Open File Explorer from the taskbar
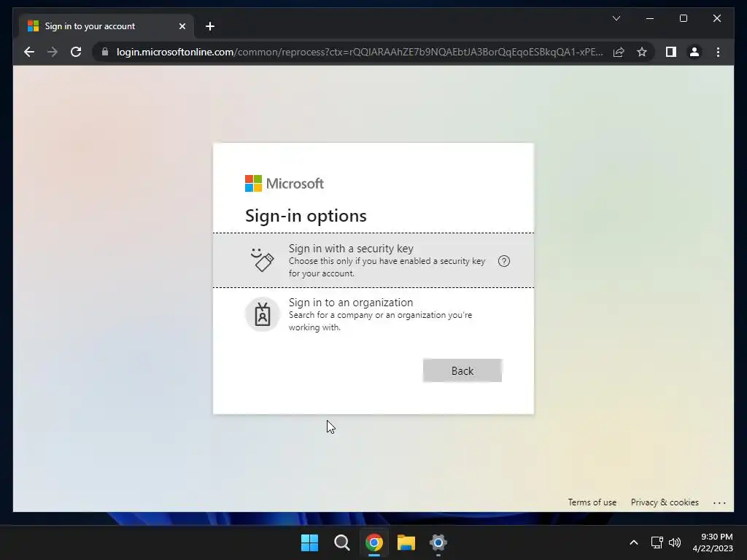 [x=406, y=542]
